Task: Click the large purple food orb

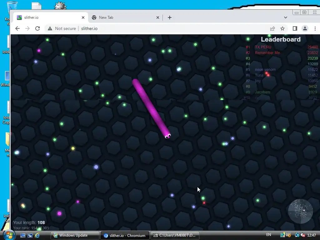Action: [59, 213]
